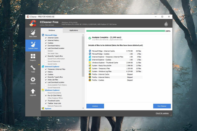Open the Check for updates link
197x131 pixels.
click(x=162, y=113)
